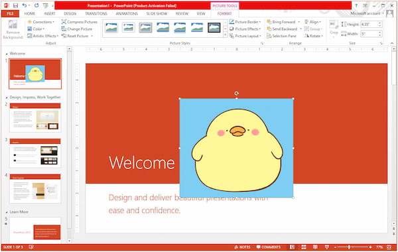
Task: Click the Save icon in quick access toolbar
Action: tap(15, 5)
